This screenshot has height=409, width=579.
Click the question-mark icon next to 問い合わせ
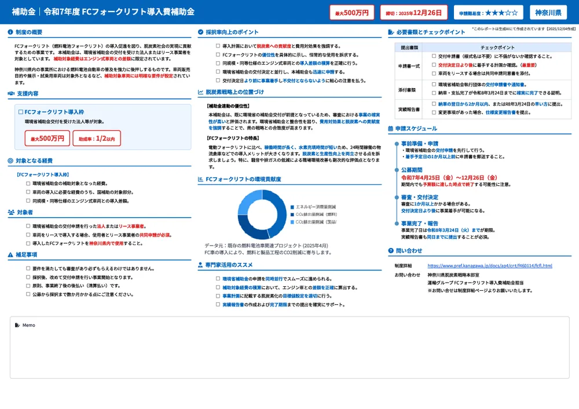point(390,251)
